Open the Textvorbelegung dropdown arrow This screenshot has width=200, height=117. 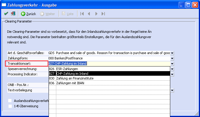[x=172, y=90]
